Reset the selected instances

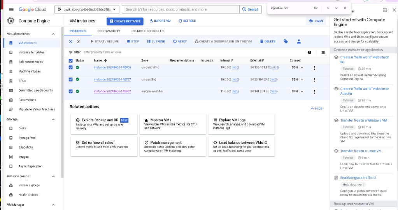coord(180,41)
